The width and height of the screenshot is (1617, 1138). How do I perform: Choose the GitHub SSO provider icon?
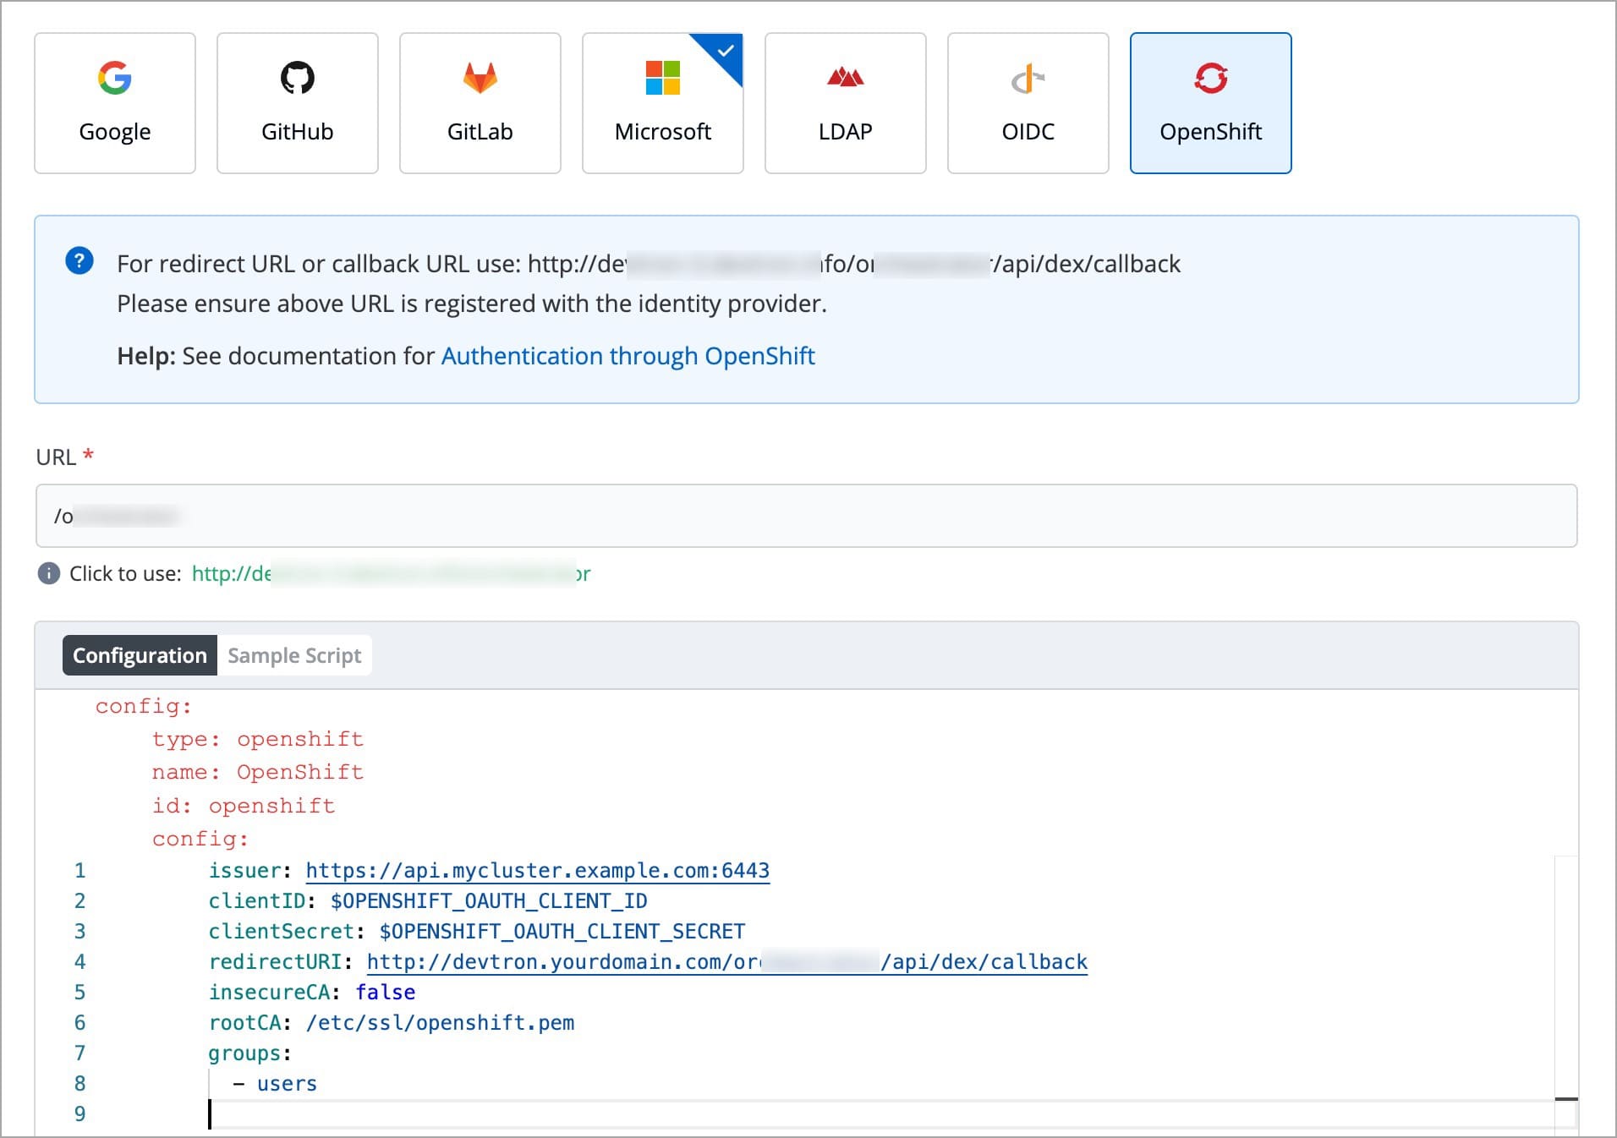(x=297, y=103)
